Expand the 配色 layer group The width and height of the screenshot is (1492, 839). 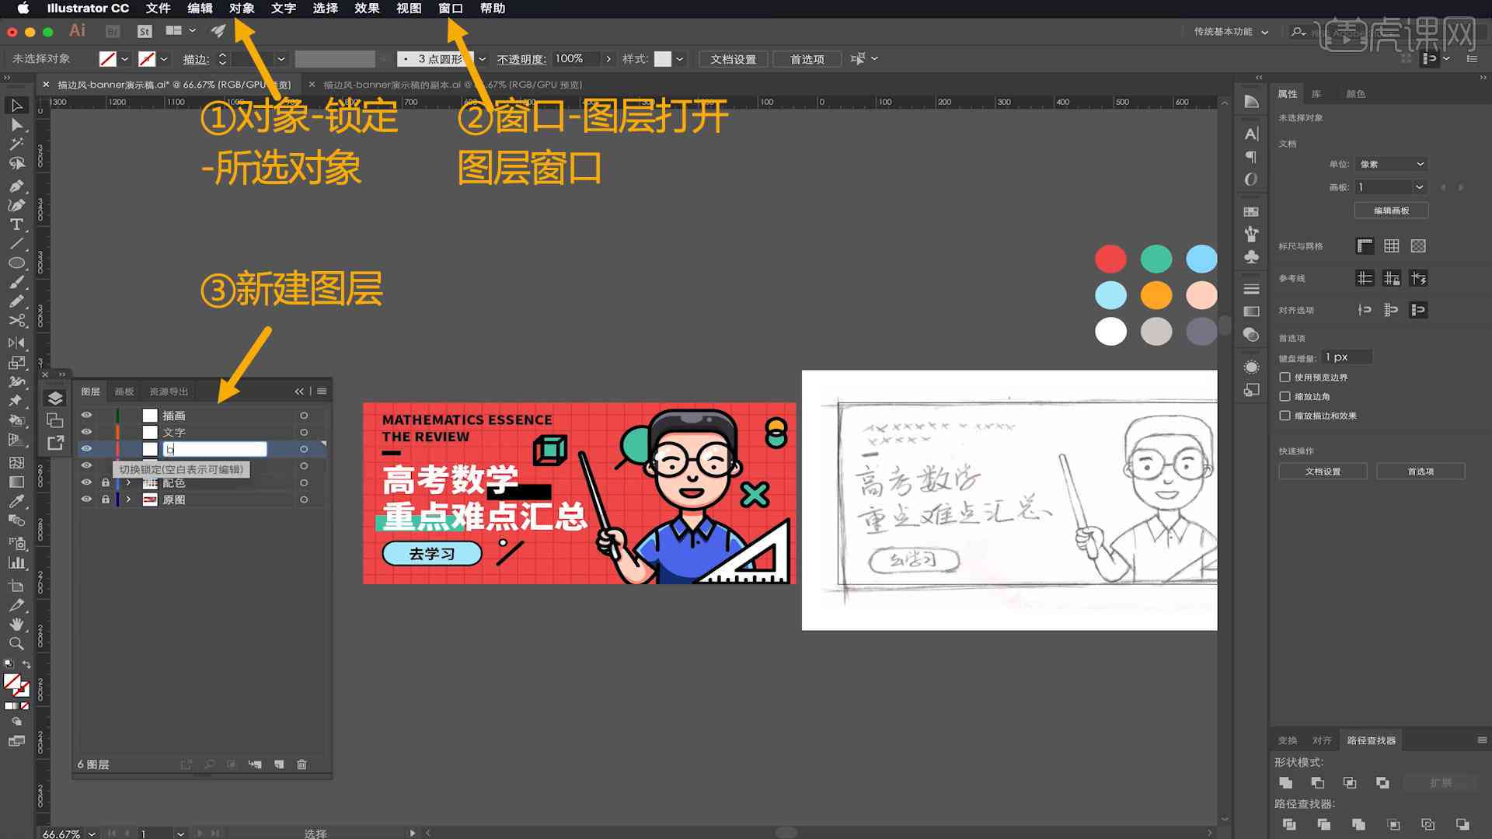pyautogui.click(x=125, y=482)
